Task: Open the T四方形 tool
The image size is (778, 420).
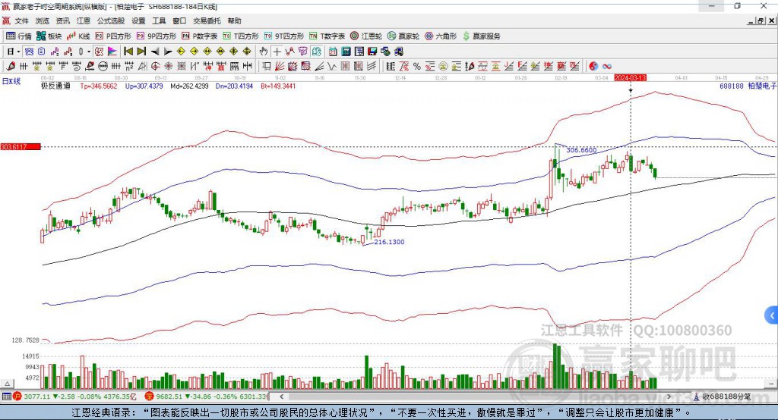Action: click(241, 36)
